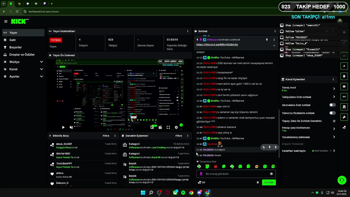
Task: Open Kanal Eylemleri three-dot menu
Action: click(333, 79)
